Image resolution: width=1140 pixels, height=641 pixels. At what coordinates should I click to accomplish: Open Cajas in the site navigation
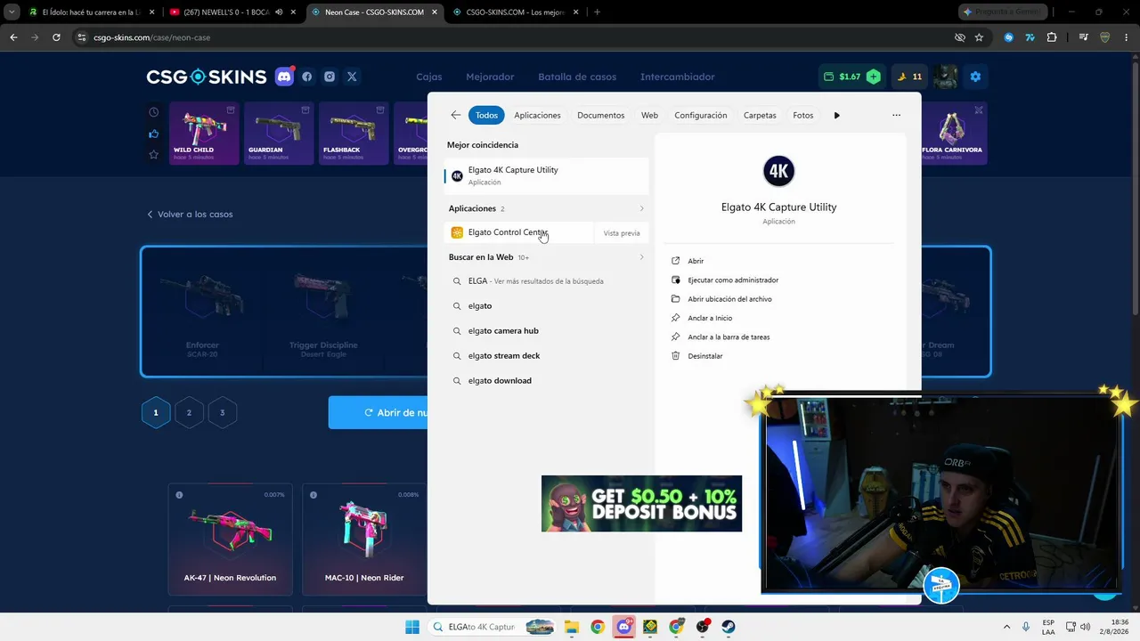pyautogui.click(x=429, y=77)
